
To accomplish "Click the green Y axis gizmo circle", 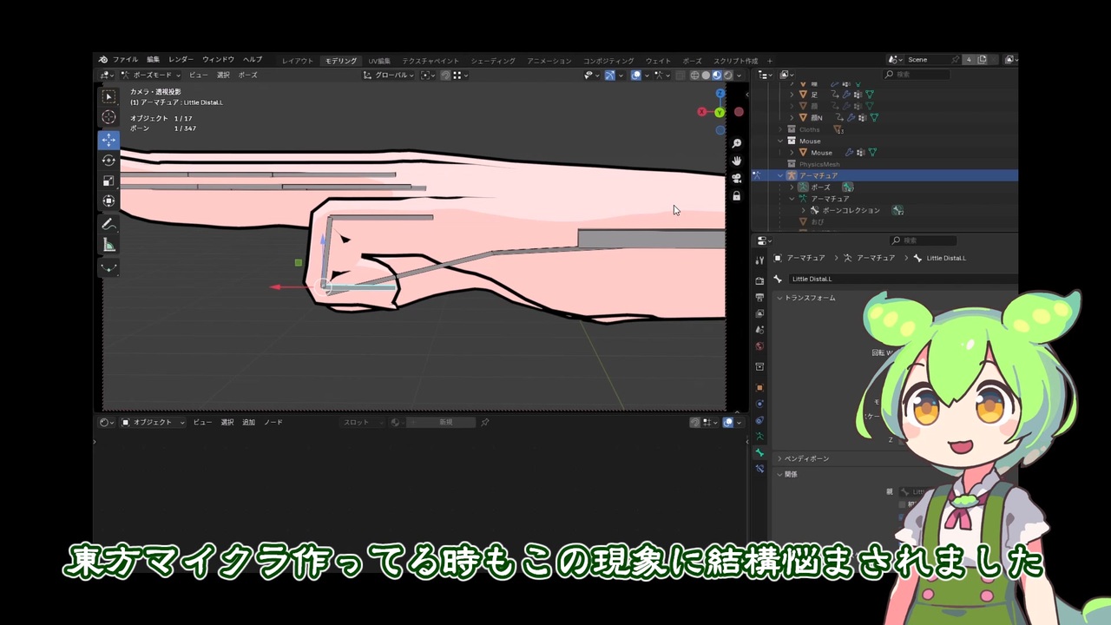I will tap(720, 113).
